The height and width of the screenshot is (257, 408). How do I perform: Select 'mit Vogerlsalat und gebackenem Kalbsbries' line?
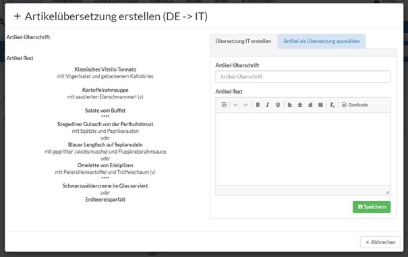coord(105,76)
